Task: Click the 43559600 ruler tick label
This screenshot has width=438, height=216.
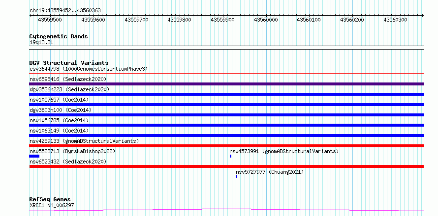Action: (93, 20)
